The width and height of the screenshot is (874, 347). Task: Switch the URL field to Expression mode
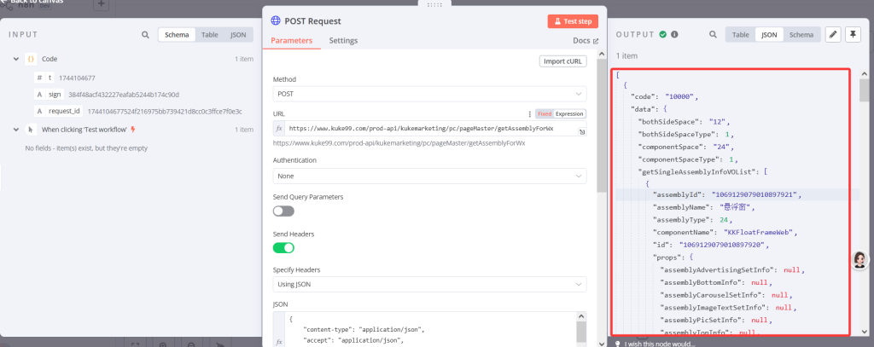(x=569, y=113)
